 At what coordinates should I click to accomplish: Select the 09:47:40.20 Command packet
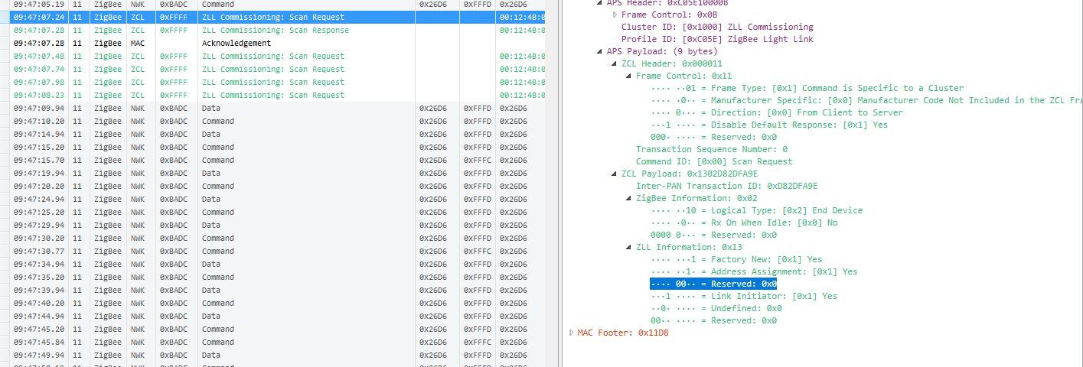[x=272, y=303]
